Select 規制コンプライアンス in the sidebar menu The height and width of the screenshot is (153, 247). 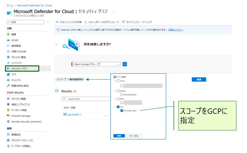[21, 104]
